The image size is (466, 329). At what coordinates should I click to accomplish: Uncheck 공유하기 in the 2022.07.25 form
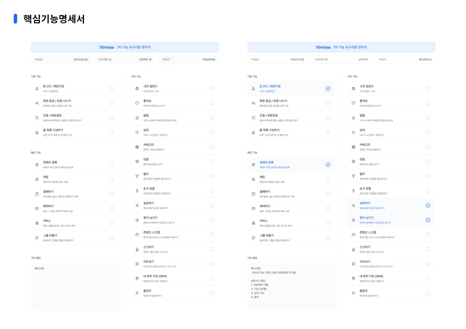[428, 205]
